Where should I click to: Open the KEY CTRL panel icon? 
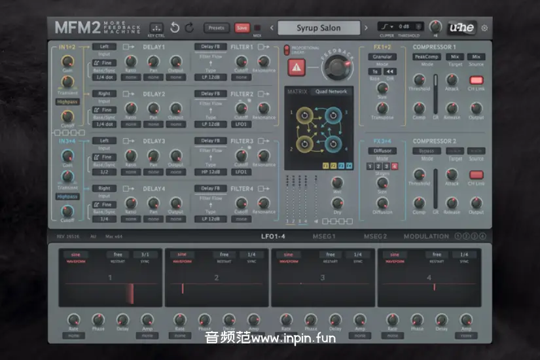coord(156,27)
